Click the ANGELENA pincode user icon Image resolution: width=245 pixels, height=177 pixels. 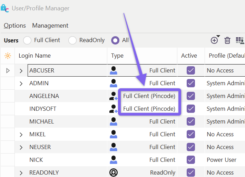tap(113, 96)
